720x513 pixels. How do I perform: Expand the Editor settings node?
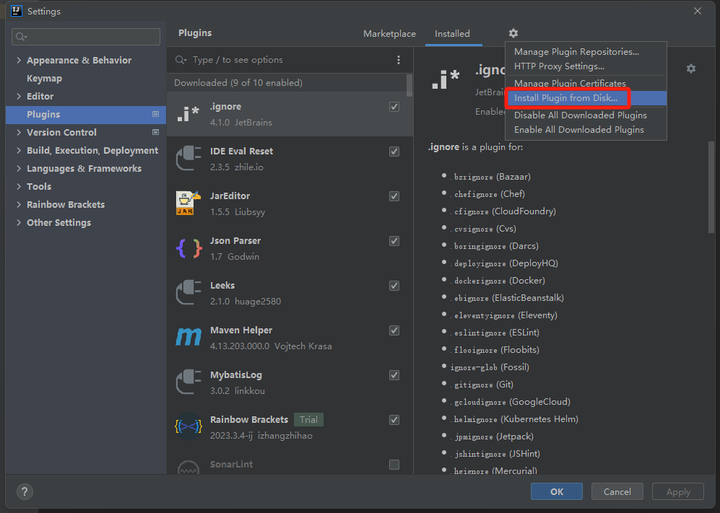tap(19, 97)
